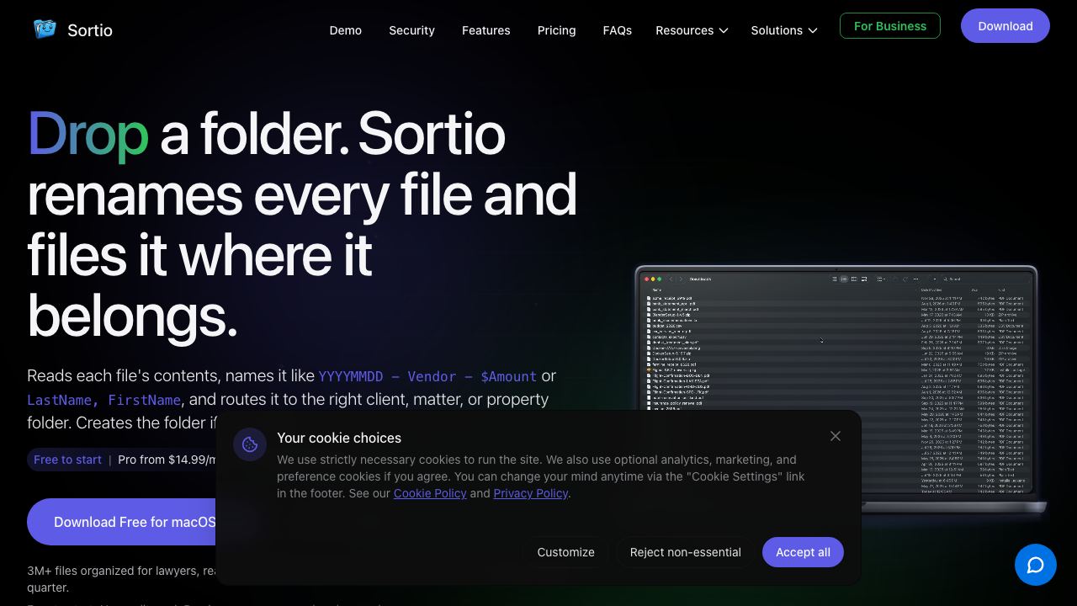1077x606 pixels.
Task: Expand the Solutions dropdown menu
Action: (784, 30)
